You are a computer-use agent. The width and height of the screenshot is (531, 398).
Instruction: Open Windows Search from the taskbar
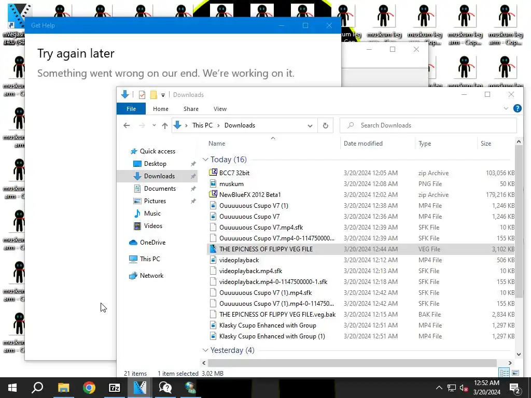37,388
